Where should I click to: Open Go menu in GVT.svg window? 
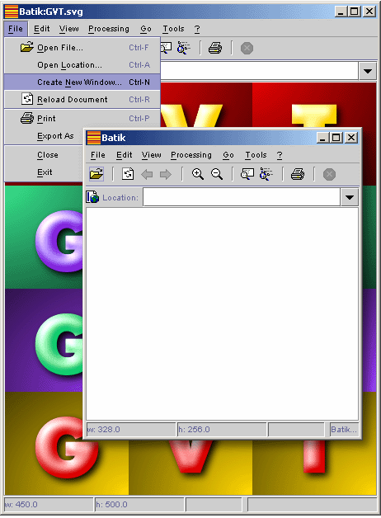(x=146, y=29)
